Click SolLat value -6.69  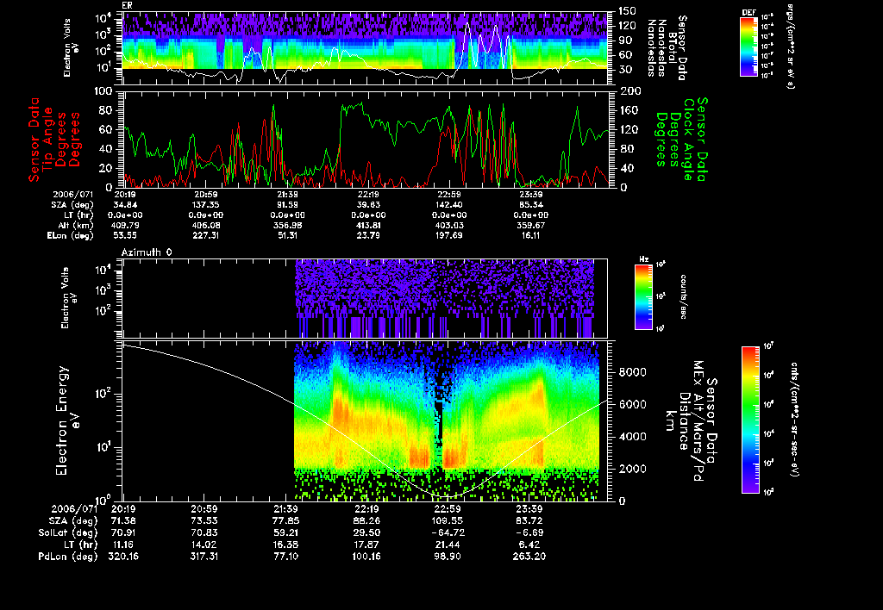529,532
